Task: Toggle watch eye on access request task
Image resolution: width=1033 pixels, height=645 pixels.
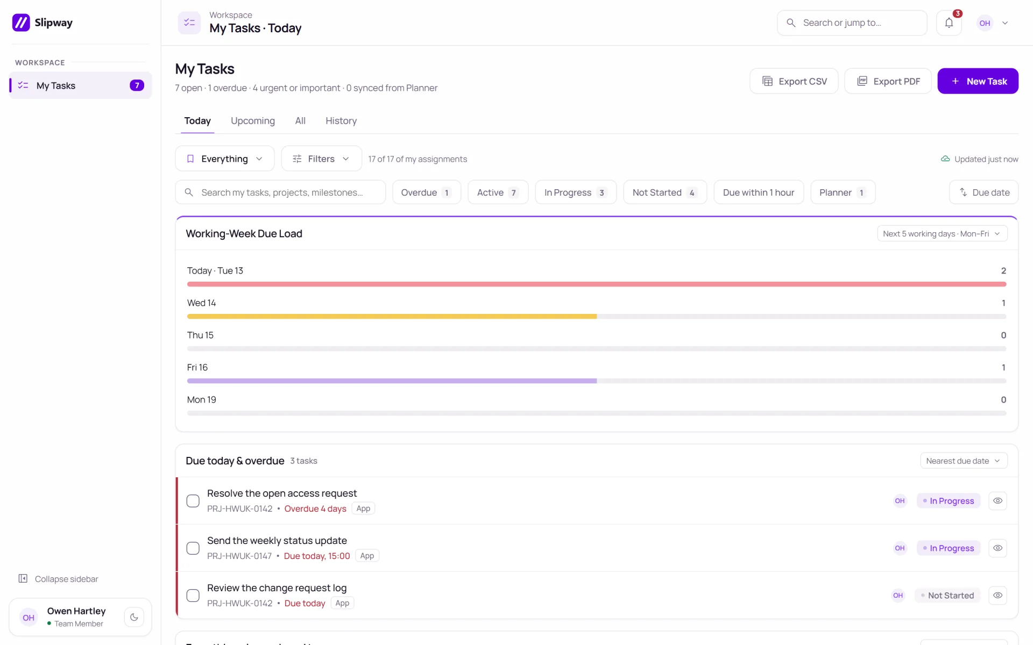Action: click(997, 501)
